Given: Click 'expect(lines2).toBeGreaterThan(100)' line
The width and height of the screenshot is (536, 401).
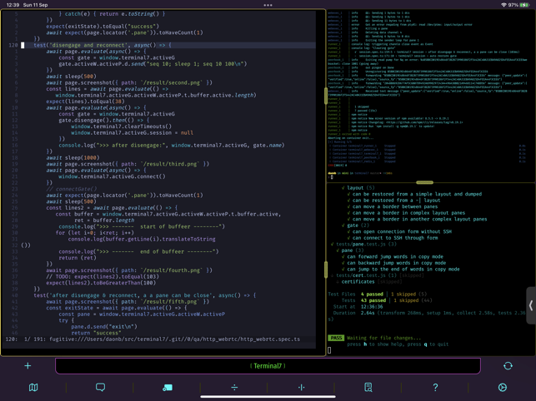Looking at the screenshot, I should click(101, 283).
